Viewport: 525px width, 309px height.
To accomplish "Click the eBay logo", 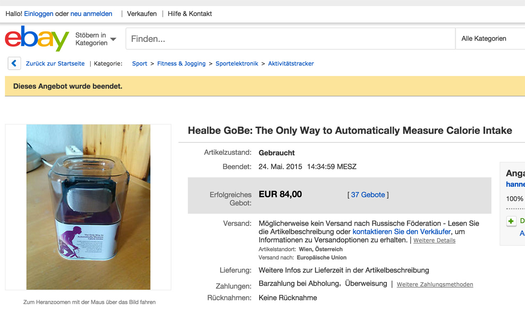I will click(x=37, y=39).
